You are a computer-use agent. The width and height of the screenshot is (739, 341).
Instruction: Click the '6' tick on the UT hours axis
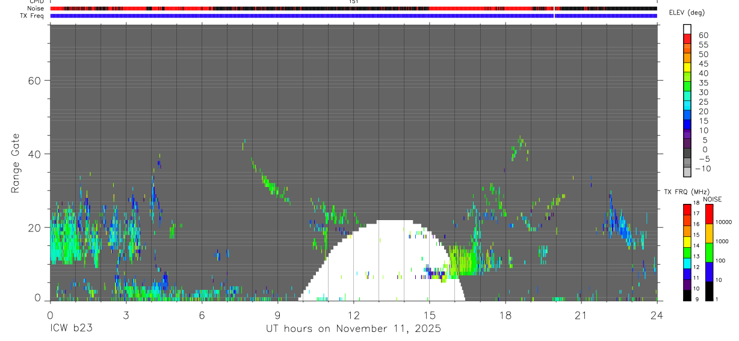(202, 315)
